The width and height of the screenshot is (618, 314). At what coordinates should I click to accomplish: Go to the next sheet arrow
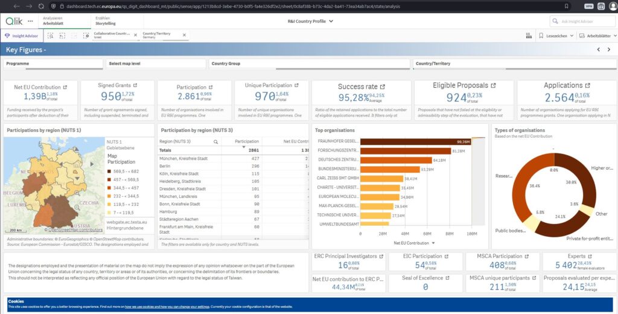tap(609, 50)
